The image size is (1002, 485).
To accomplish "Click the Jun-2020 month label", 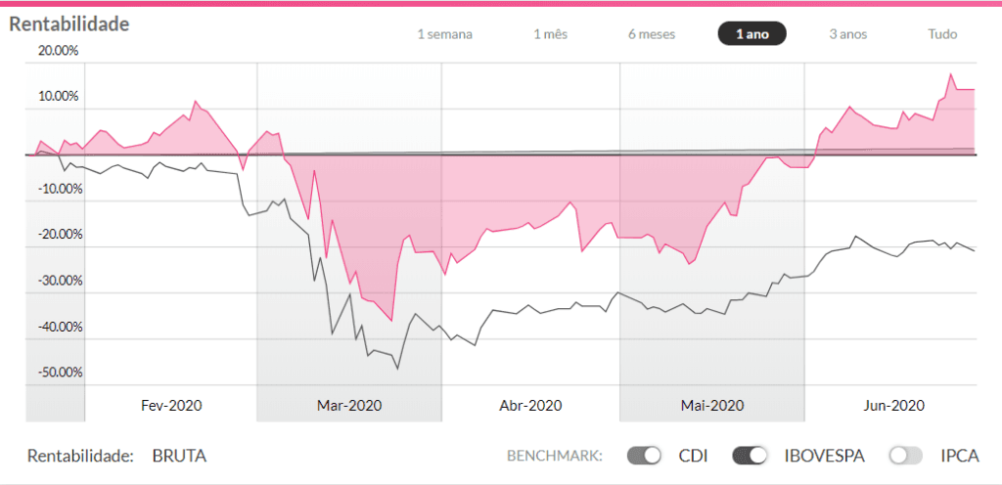I will (893, 405).
